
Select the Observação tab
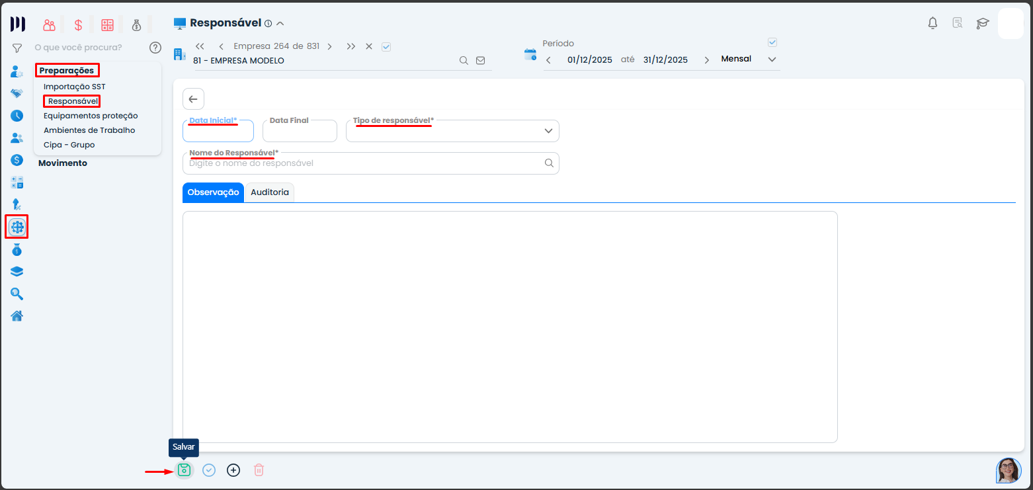[213, 192]
